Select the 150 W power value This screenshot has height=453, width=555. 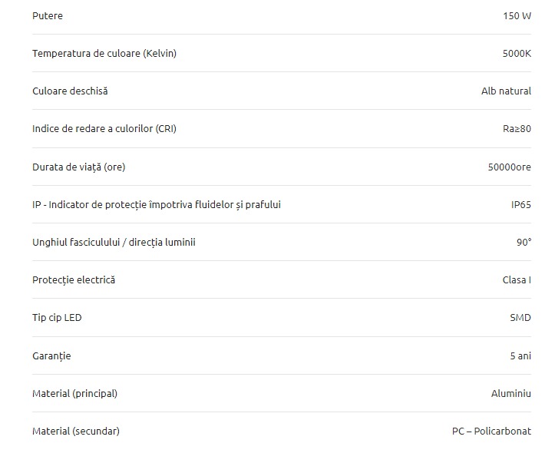(x=517, y=16)
